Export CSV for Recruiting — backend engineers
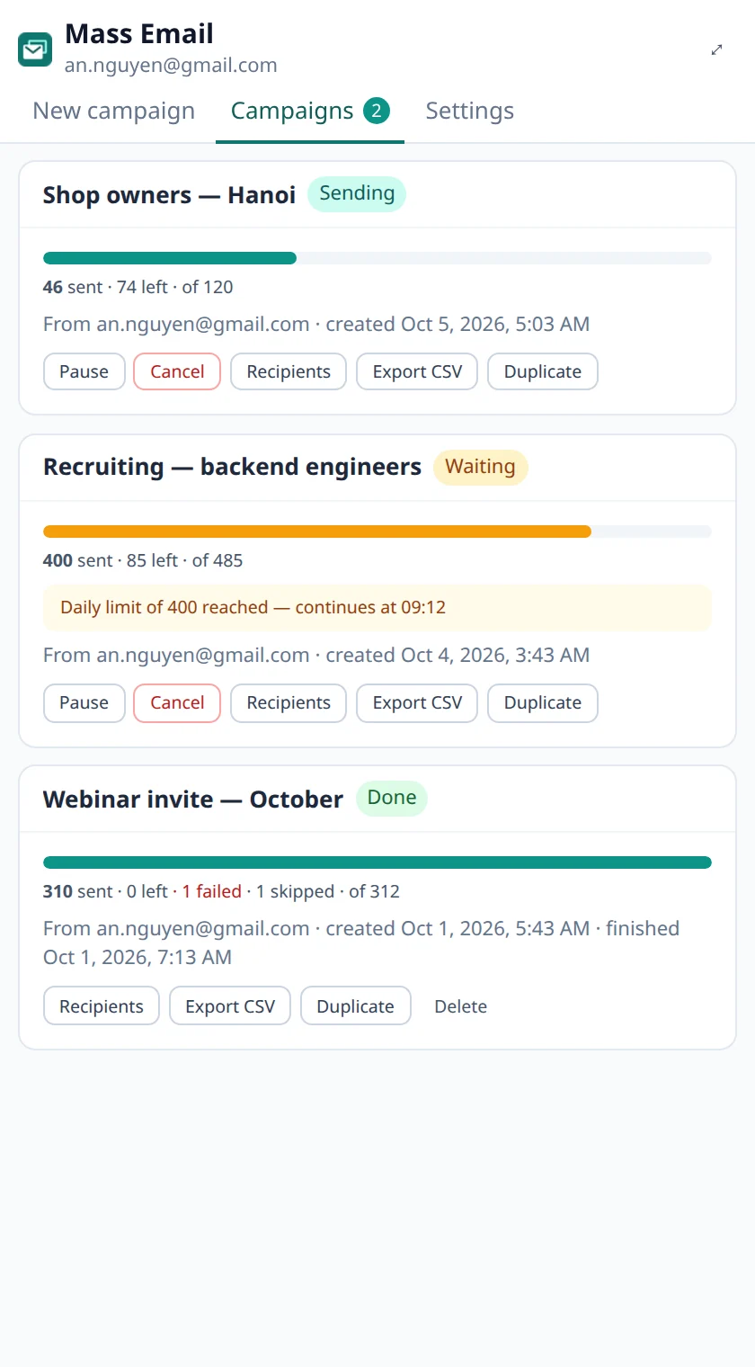The image size is (755, 1367). point(417,702)
